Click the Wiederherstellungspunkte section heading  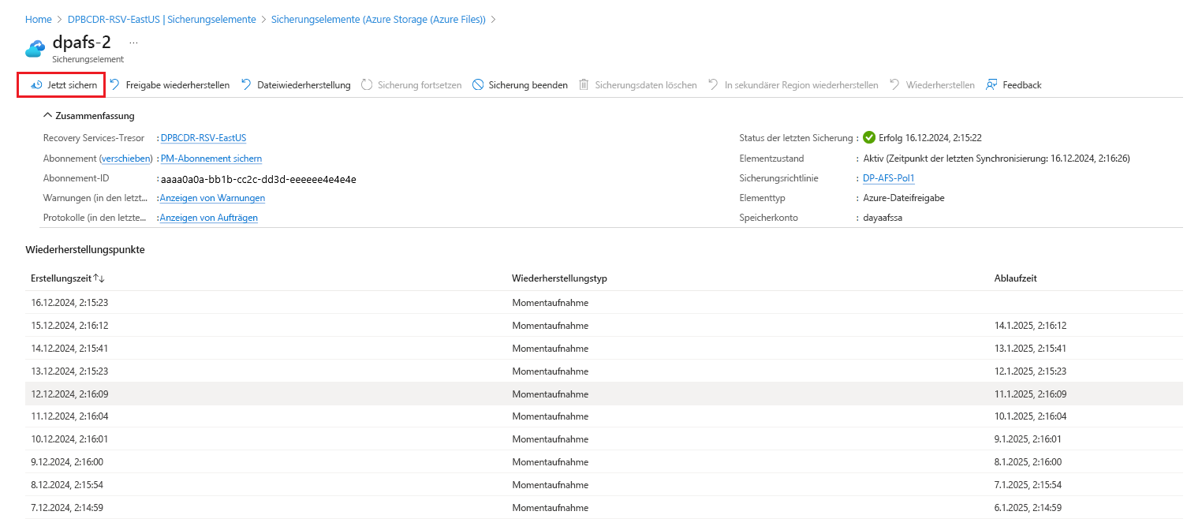85,250
